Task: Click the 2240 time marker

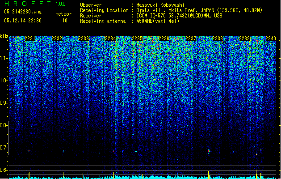Action: tap(271, 38)
